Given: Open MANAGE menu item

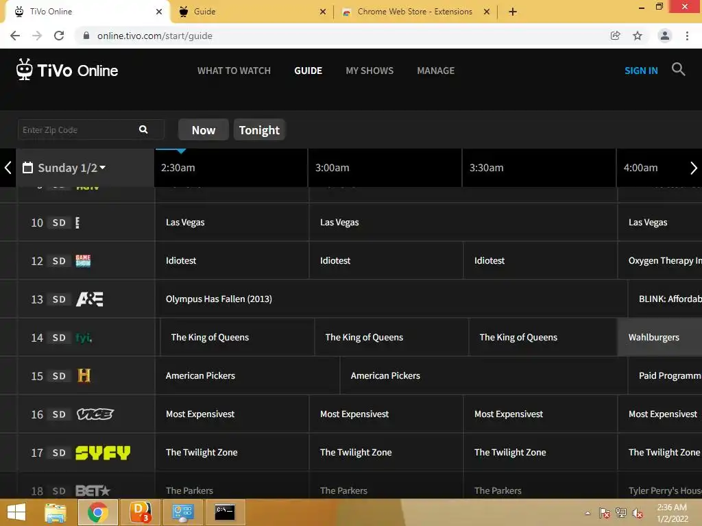Looking at the screenshot, I should tap(435, 71).
